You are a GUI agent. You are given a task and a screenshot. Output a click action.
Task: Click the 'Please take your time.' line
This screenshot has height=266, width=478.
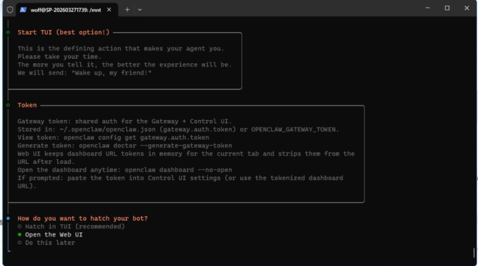(x=59, y=57)
